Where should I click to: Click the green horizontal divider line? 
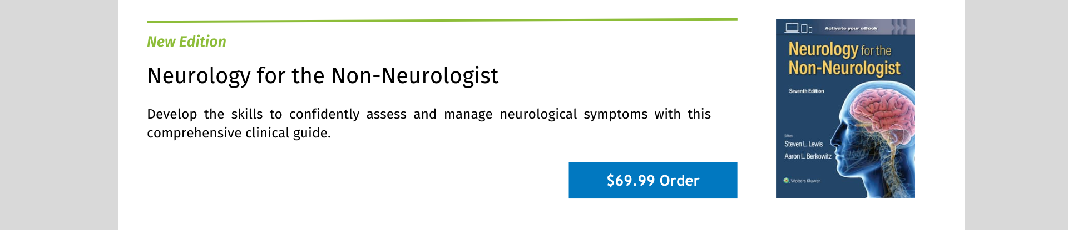pyautogui.click(x=442, y=20)
